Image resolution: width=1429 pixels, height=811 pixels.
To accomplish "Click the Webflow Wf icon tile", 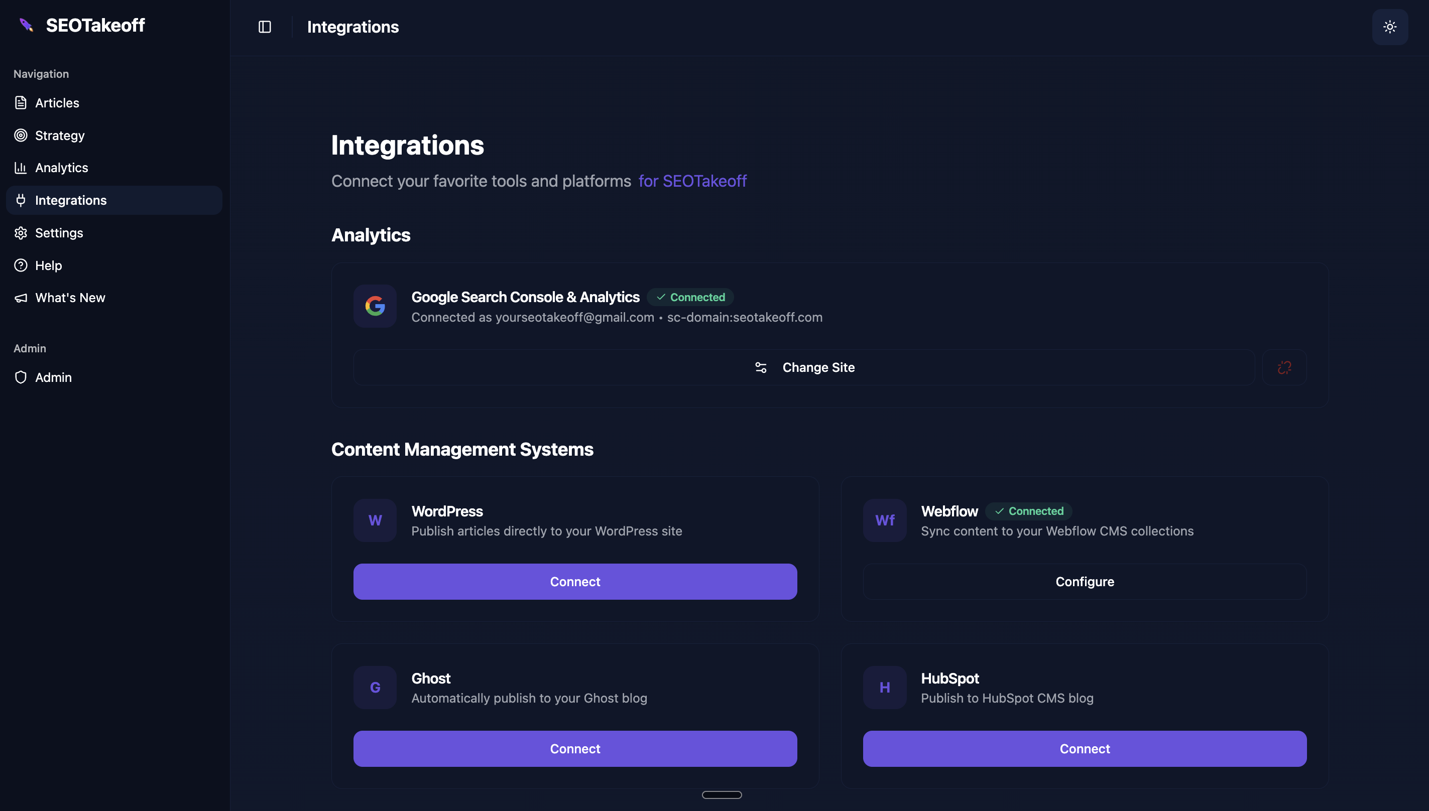I will point(885,520).
